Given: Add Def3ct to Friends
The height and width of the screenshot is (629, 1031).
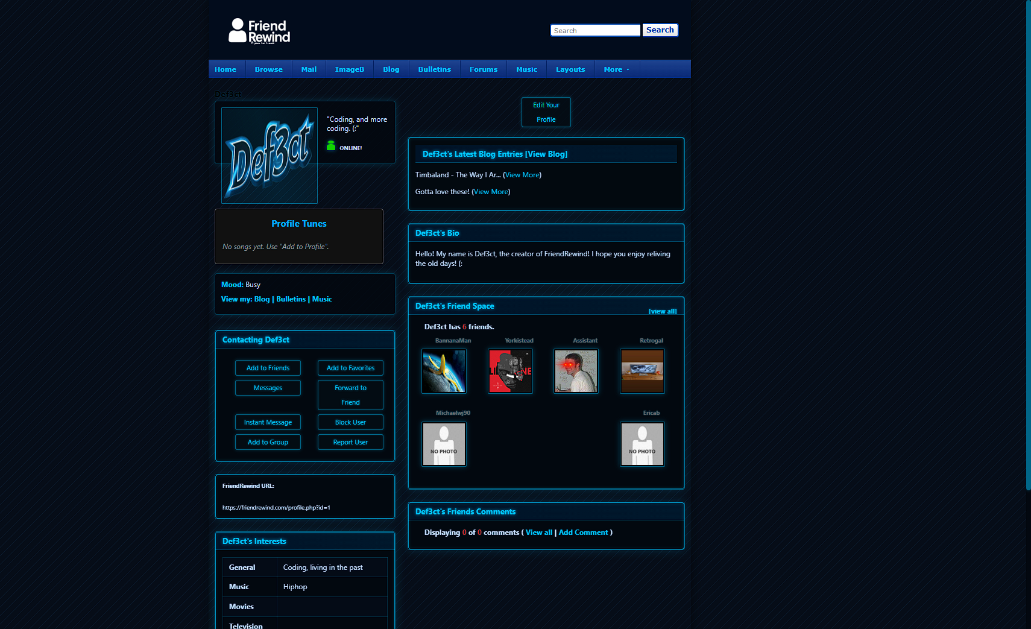Looking at the screenshot, I should click(x=268, y=368).
